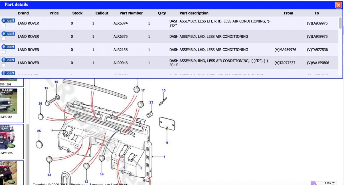
Task: Click callout number 15 in the diagram
Action: point(46,88)
